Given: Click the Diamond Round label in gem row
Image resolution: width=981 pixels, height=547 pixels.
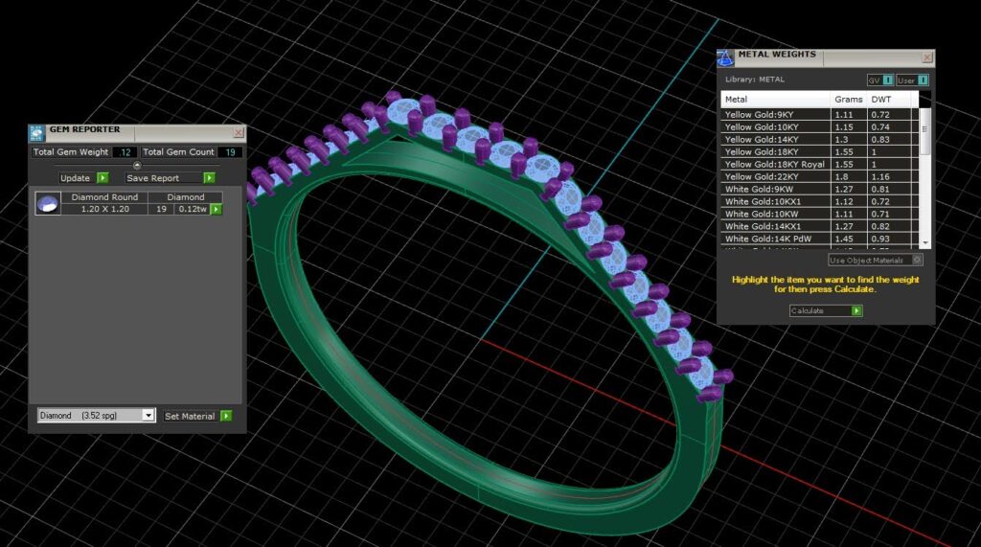Looking at the screenshot, I should click(x=104, y=197).
